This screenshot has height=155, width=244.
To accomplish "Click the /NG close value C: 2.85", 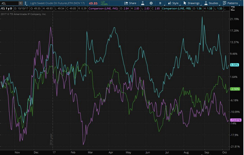I will (x=156, y=8).
